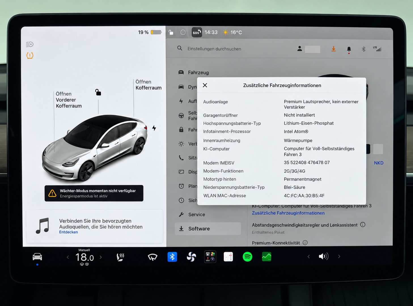Tap the 18.0 temperature display
Viewport: 413px width, 306px height.
[x=84, y=257]
